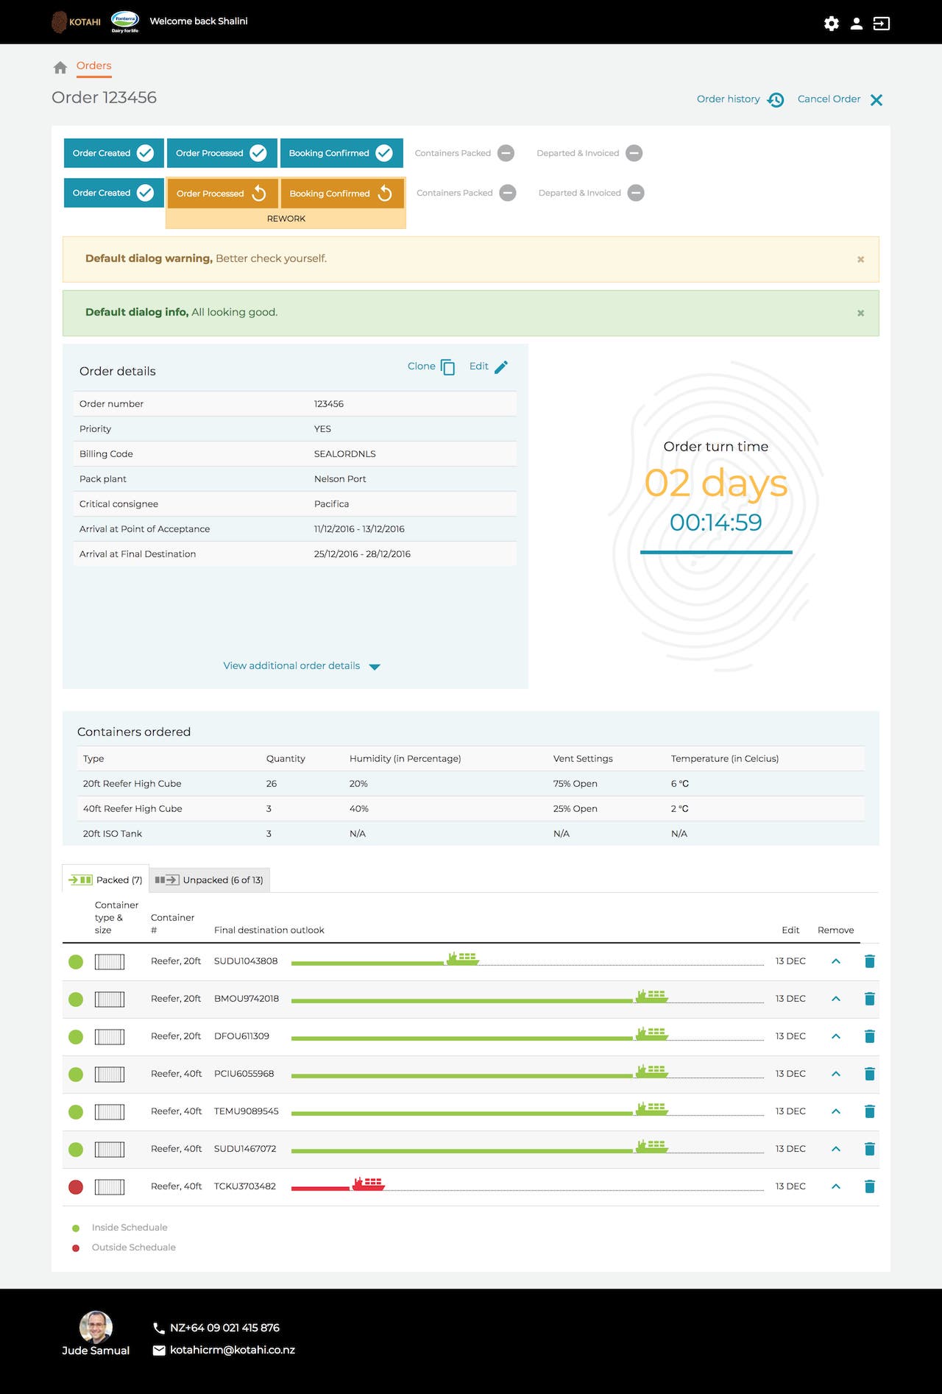Click the SEALORDNLS billing code value
The image size is (942, 1394).
(344, 454)
